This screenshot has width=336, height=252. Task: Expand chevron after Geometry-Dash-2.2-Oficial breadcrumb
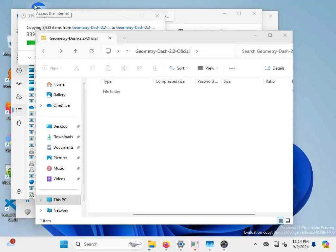click(x=197, y=51)
